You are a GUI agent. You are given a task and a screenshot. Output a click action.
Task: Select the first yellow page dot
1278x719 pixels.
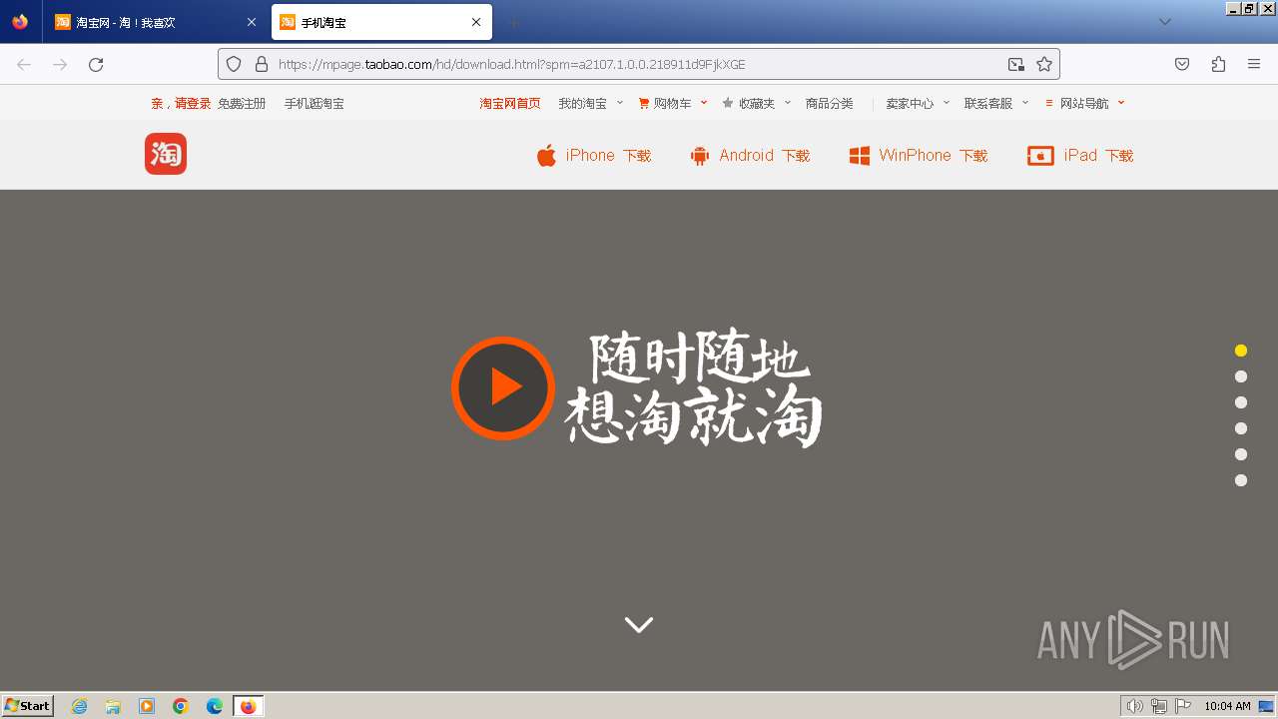point(1241,351)
